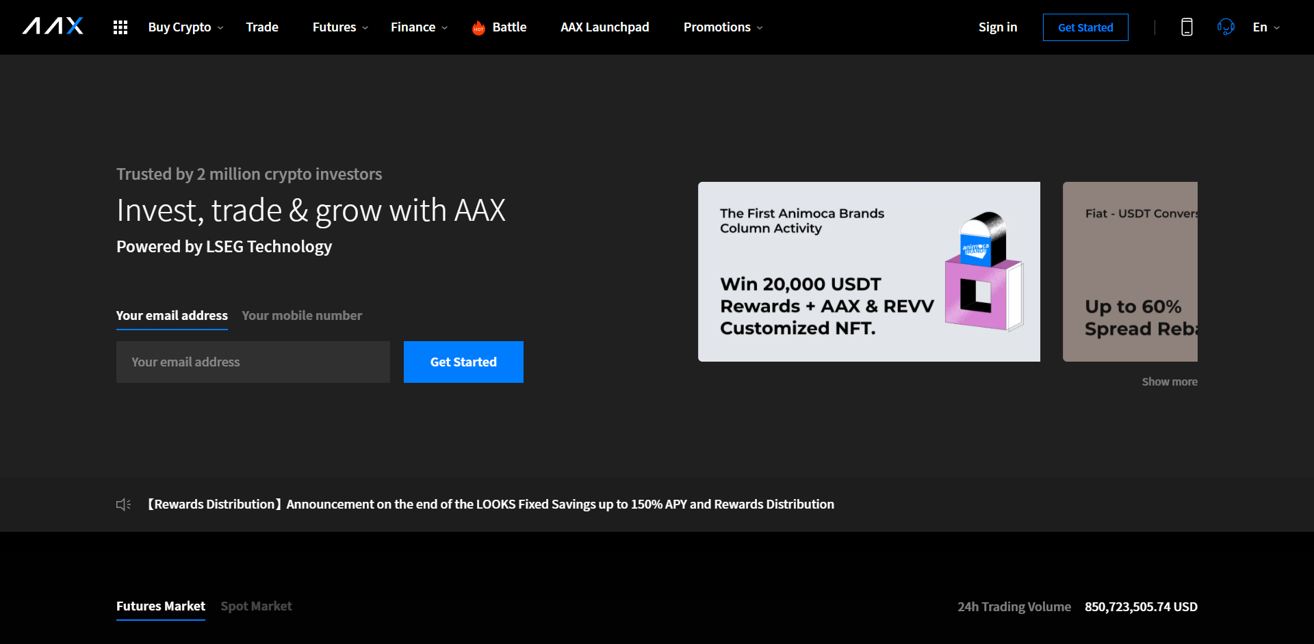The height and width of the screenshot is (644, 1314).
Task: Open the customer support headset icon
Action: tap(1226, 27)
